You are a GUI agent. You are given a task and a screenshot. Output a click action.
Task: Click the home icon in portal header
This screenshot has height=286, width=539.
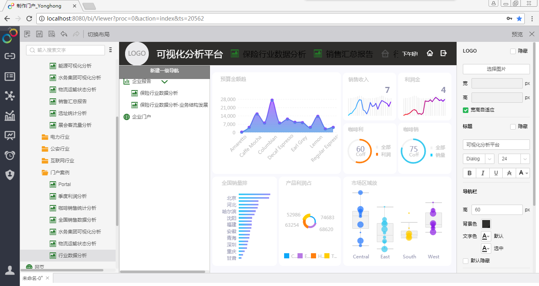click(x=430, y=53)
